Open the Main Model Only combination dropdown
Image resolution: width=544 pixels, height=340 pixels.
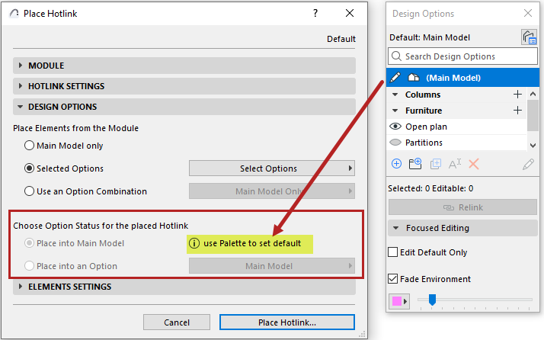[272, 191]
